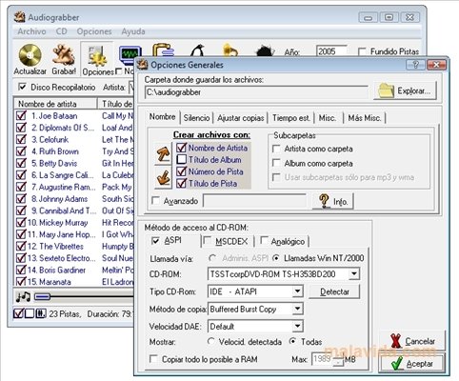The image size is (459, 381).
Task: Click the yellow gramophone icon in Audiograbber toolbar
Action: pyautogui.click(x=229, y=50)
